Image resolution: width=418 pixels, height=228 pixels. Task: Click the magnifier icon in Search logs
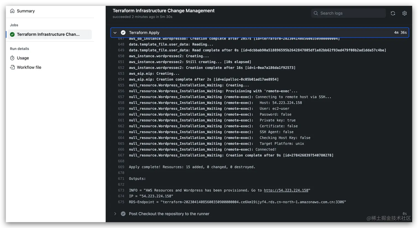tap(316, 13)
